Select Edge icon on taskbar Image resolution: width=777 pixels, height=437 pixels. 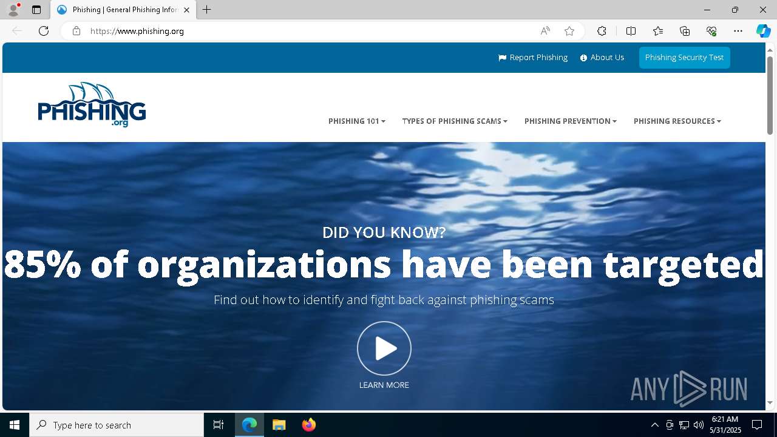pyautogui.click(x=249, y=425)
